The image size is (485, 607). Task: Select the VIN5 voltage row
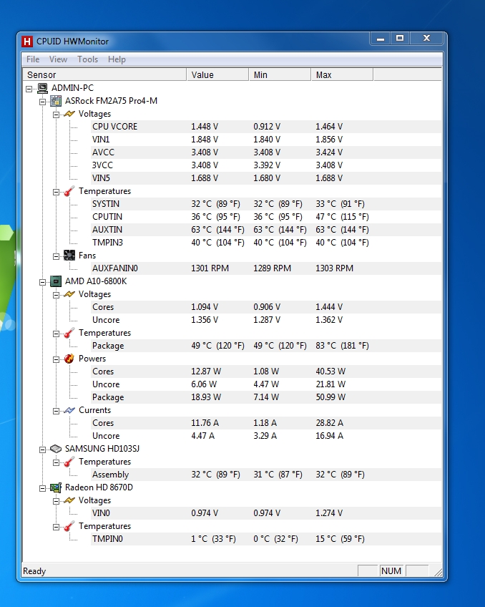tap(266, 178)
